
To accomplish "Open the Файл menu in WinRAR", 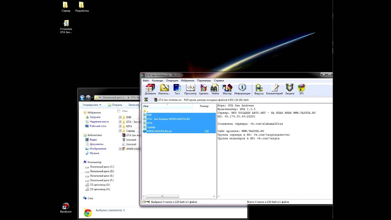I will 146,81.
